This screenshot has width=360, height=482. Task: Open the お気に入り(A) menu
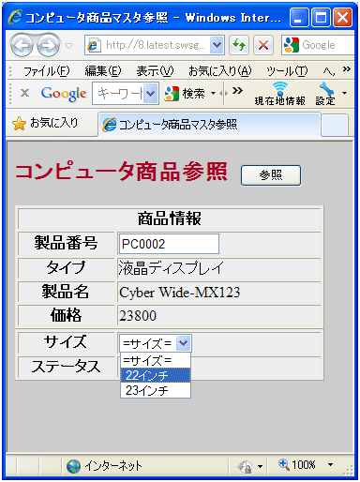[x=220, y=71]
